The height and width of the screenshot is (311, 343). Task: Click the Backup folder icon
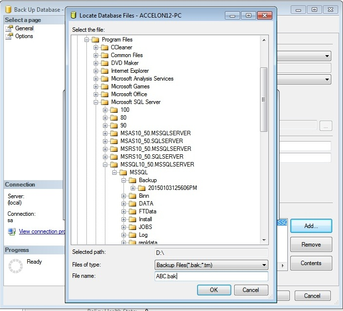(x=133, y=180)
